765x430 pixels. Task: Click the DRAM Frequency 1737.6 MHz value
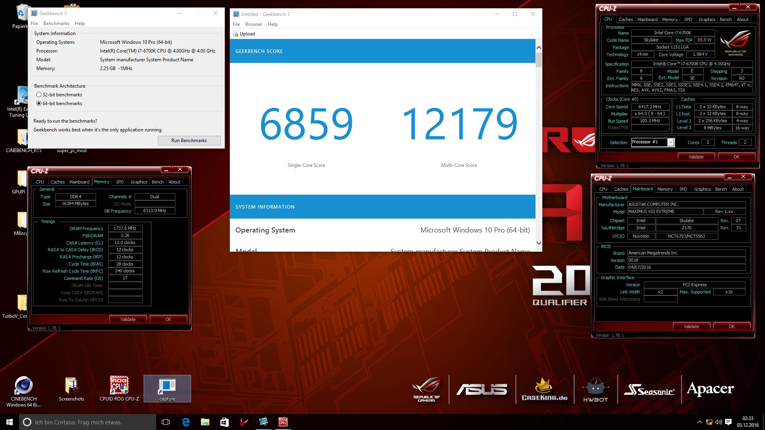125,229
